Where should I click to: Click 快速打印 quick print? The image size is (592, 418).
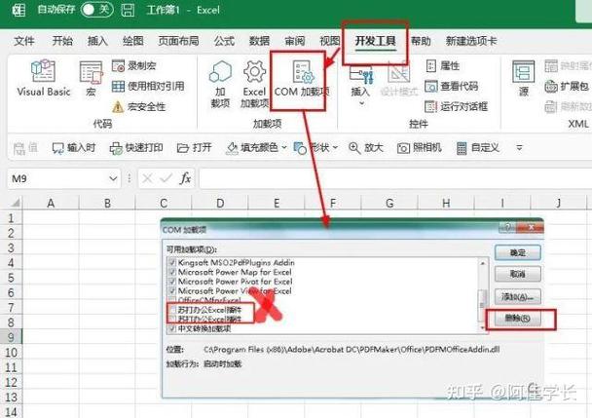click(x=136, y=148)
